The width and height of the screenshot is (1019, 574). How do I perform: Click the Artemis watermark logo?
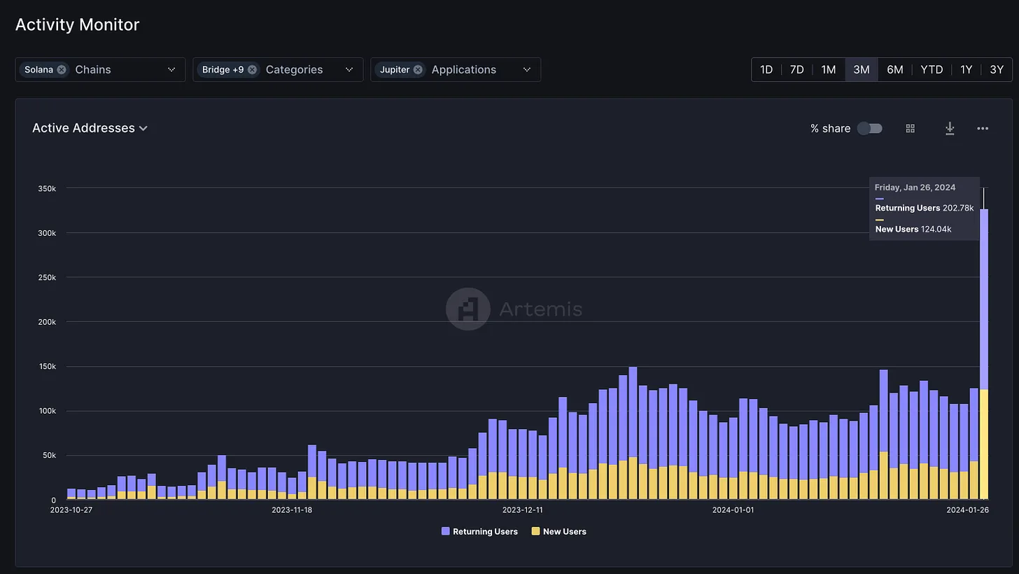[x=468, y=309]
